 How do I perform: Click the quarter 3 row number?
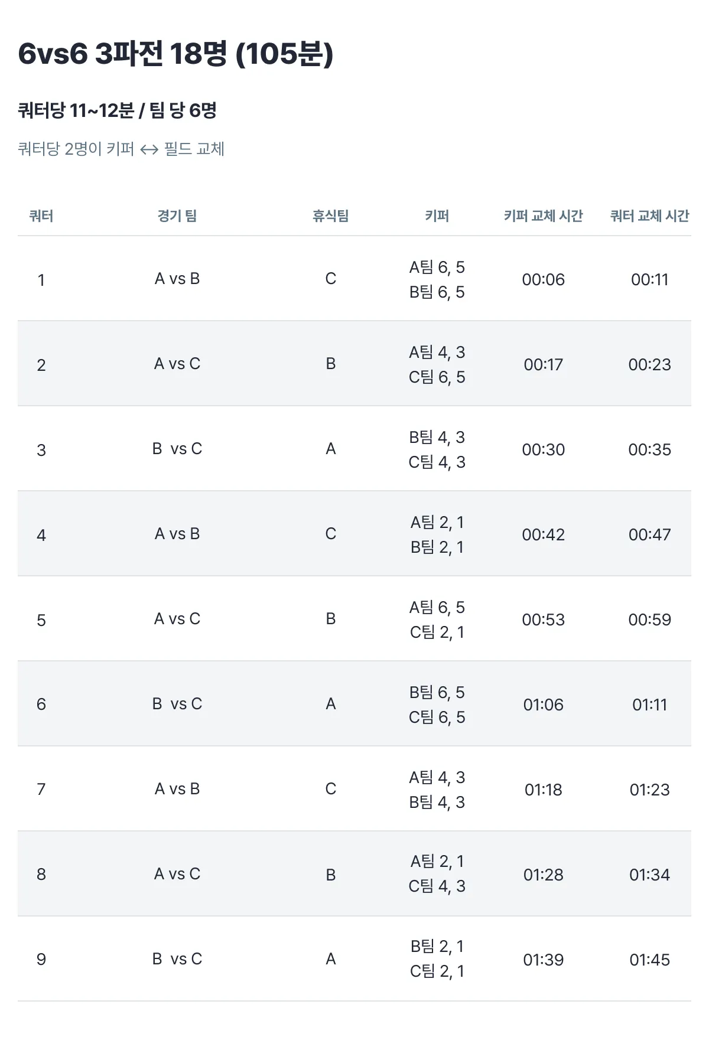(41, 450)
